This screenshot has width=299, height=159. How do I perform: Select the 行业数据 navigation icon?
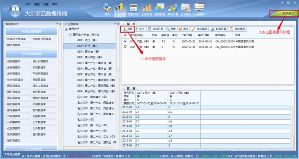click(x=120, y=10)
